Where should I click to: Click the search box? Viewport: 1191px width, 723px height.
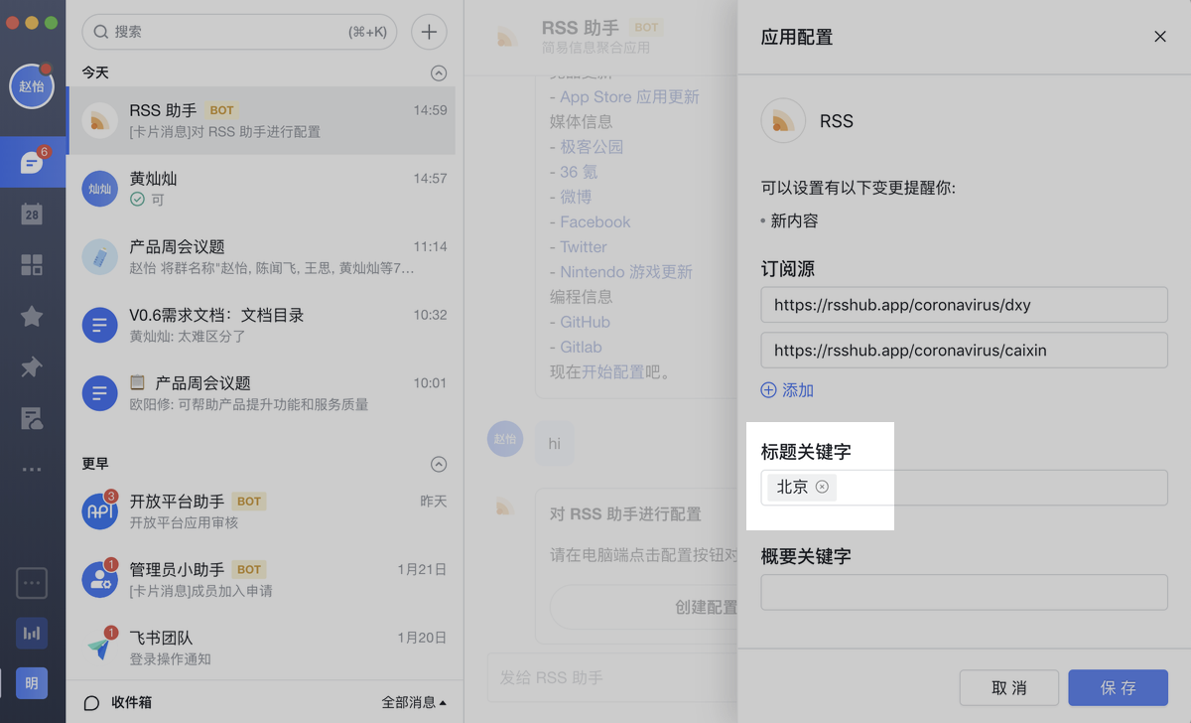(238, 32)
